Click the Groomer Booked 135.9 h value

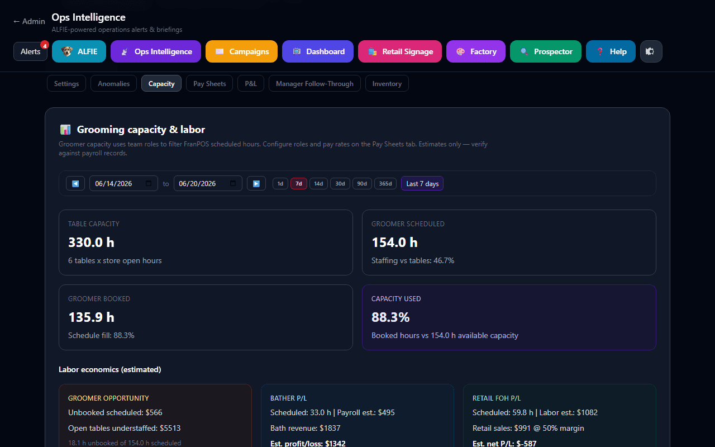[91, 317]
